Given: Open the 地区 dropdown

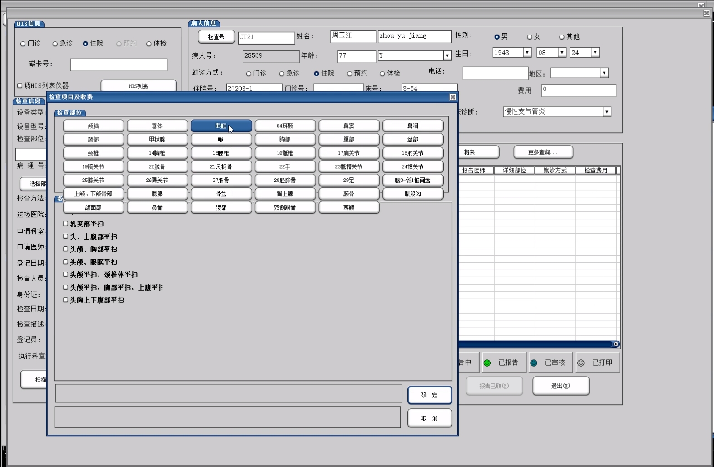Looking at the screenshot, I should (604, 73).
